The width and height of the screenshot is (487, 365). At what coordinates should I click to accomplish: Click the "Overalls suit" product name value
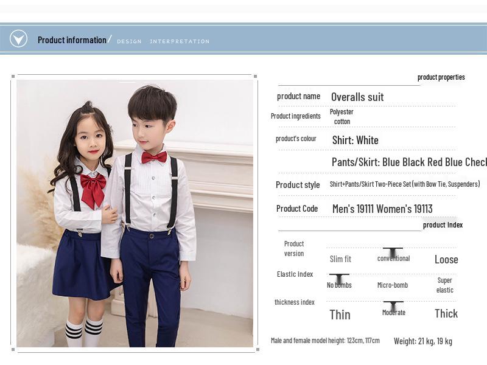pos(357,97)
